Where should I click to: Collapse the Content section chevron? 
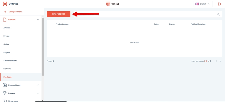(x=38, y=20)
